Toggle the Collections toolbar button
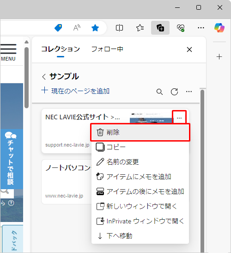This screenshot has height=253, width=231. [160, 28]
